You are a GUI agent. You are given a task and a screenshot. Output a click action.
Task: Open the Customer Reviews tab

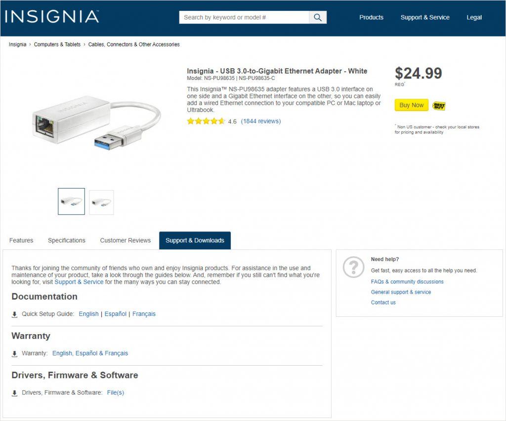[x=125, y=240]
